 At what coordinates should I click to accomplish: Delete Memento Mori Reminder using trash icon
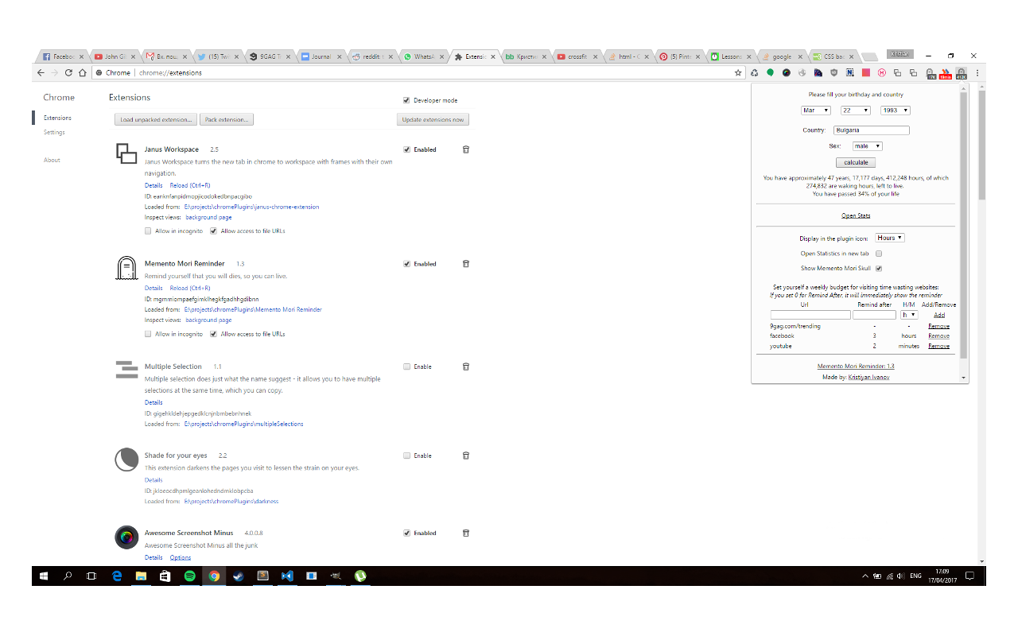[x=466, y=264]
